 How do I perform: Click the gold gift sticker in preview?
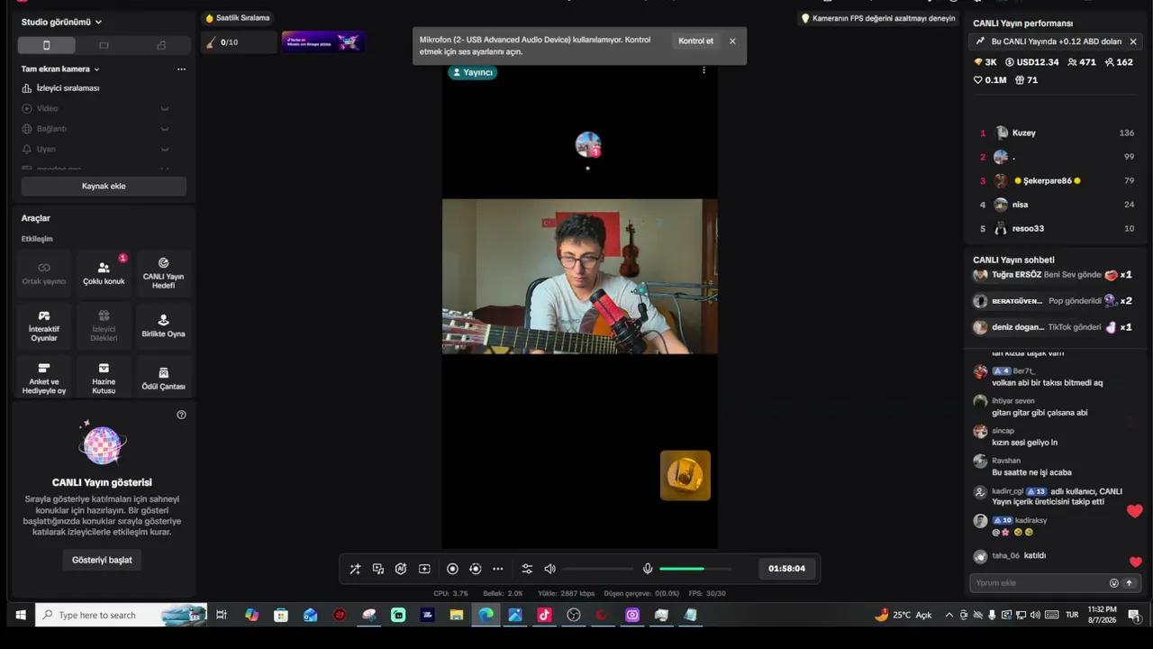point(685,475)
